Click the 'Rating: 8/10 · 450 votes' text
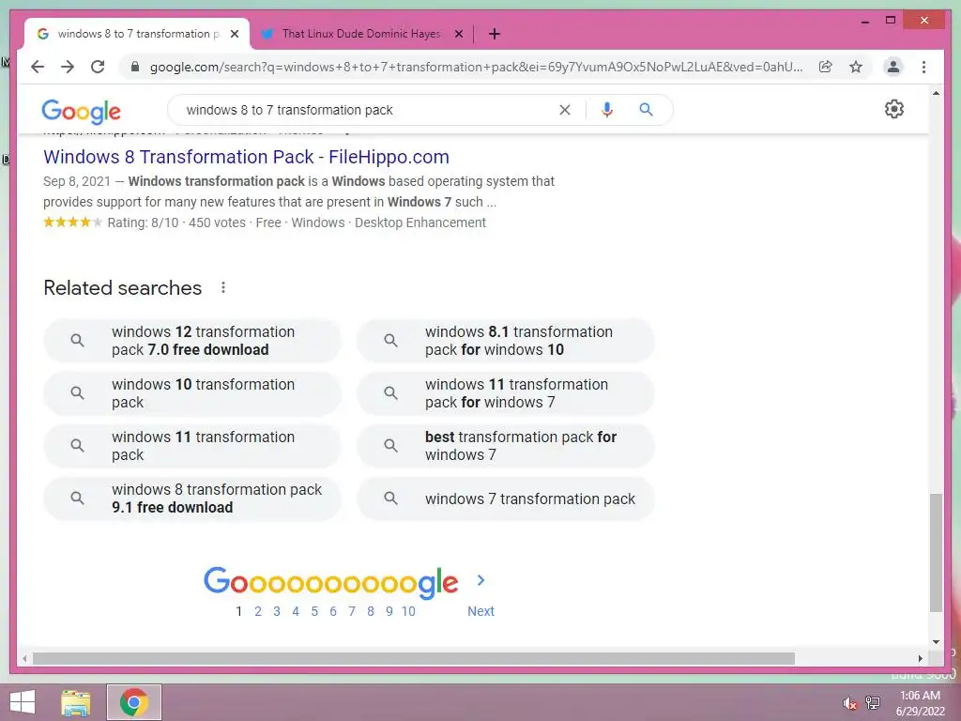The width and height of the screenshot is (961, 721). point(176,222)
